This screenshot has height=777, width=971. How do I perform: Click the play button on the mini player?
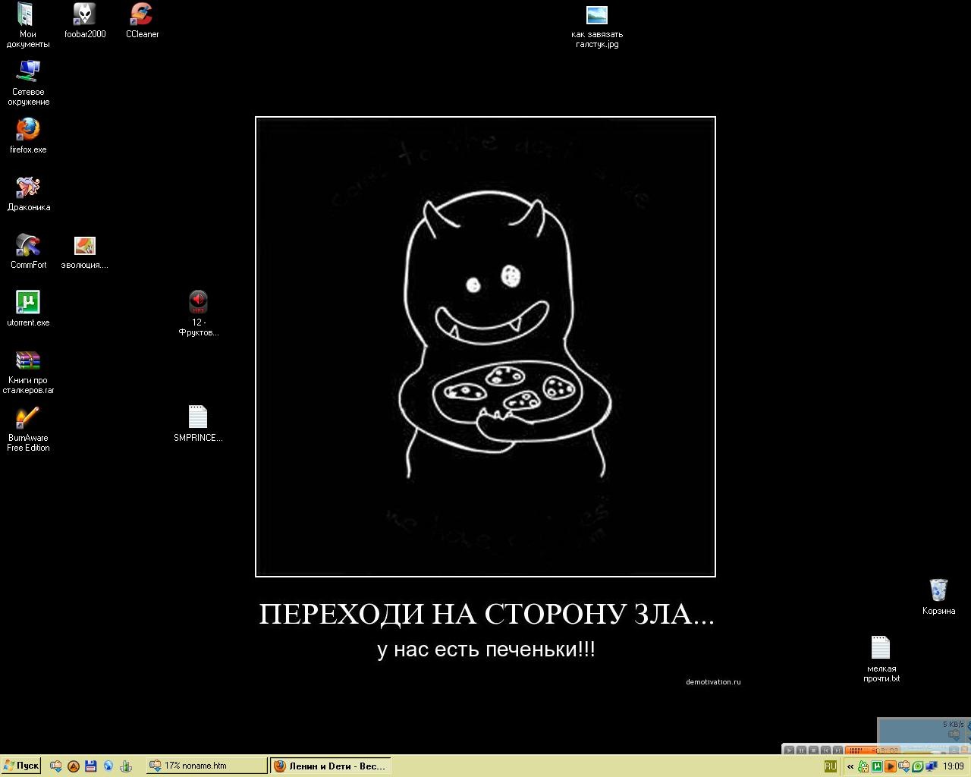789,750
